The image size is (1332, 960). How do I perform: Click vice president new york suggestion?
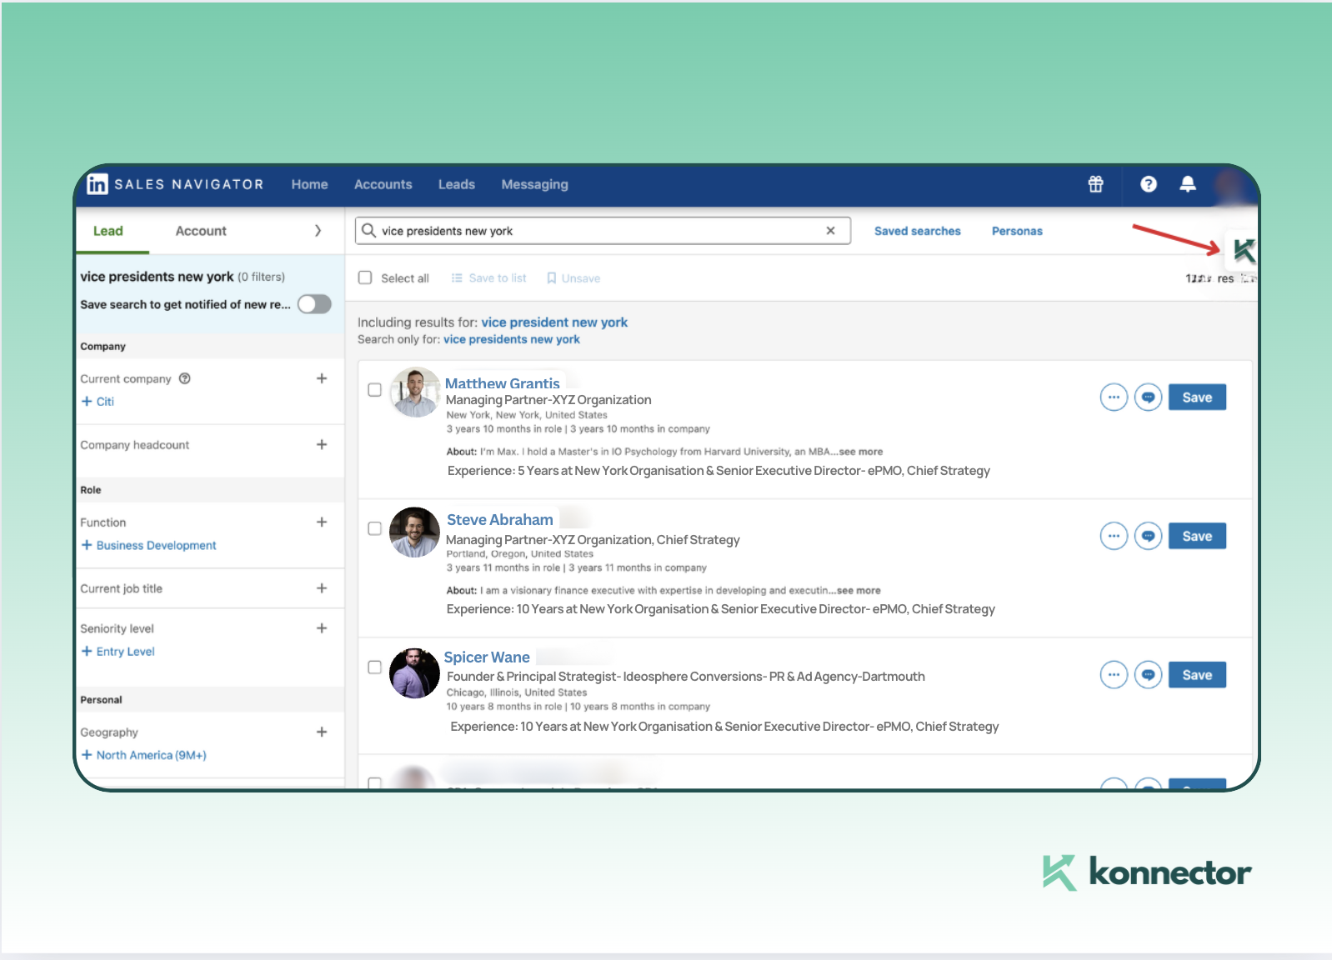554,322
